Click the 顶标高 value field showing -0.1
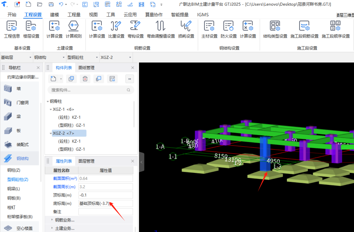 tap(106, 195)
